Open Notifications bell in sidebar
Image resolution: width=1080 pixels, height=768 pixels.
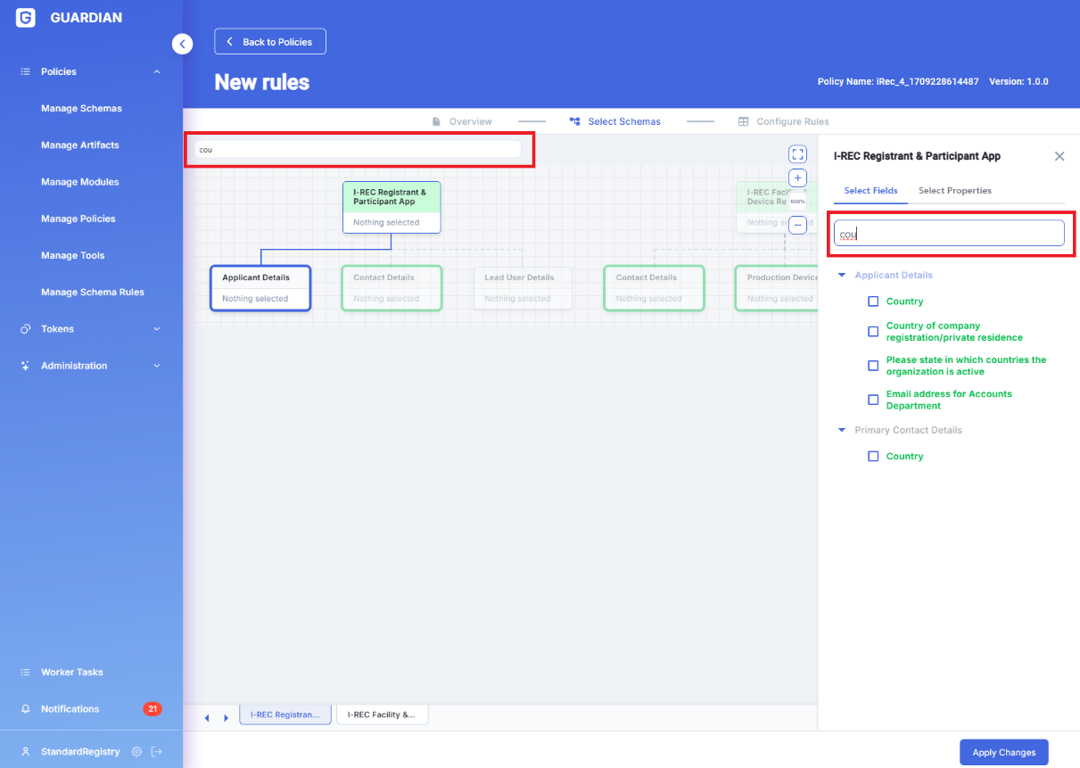(x=26, y=709)
